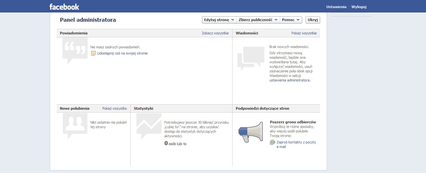Open Udostępnij coś na swojej stronie link

122,53
